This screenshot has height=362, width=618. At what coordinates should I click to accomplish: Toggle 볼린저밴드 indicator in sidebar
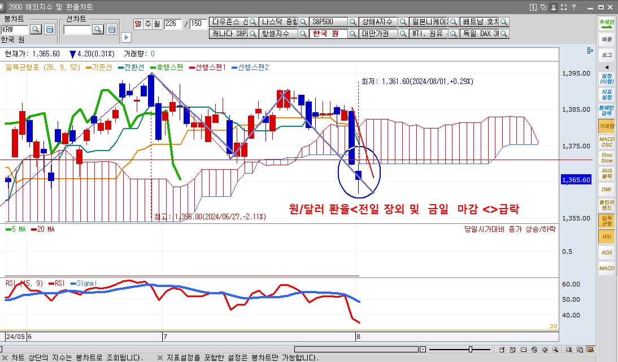pyautogui.click(x=607, y=205)
